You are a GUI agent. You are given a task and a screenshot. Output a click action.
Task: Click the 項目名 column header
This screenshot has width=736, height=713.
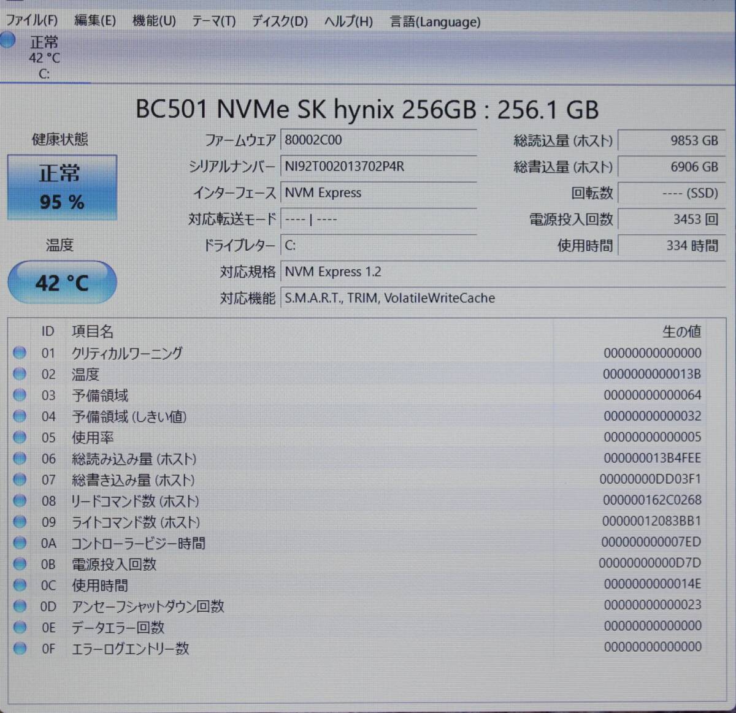pyautogui.click(x=93, y=331)
